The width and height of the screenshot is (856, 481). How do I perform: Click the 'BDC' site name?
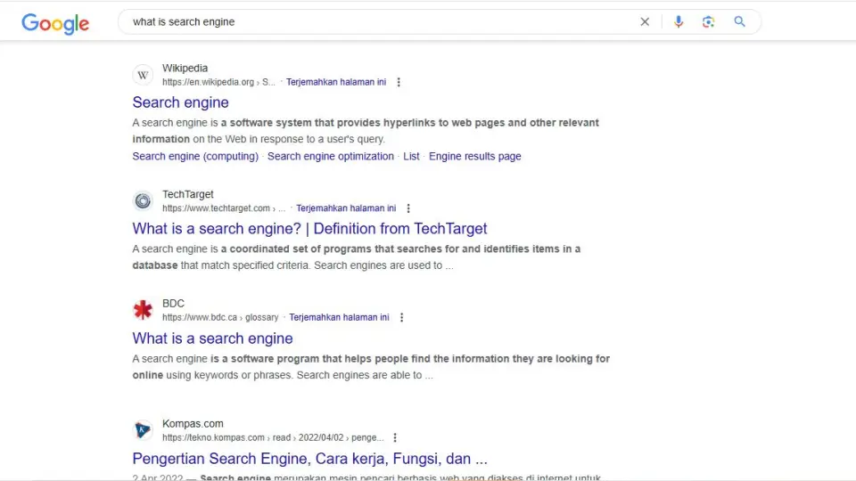tap(173, 303)
